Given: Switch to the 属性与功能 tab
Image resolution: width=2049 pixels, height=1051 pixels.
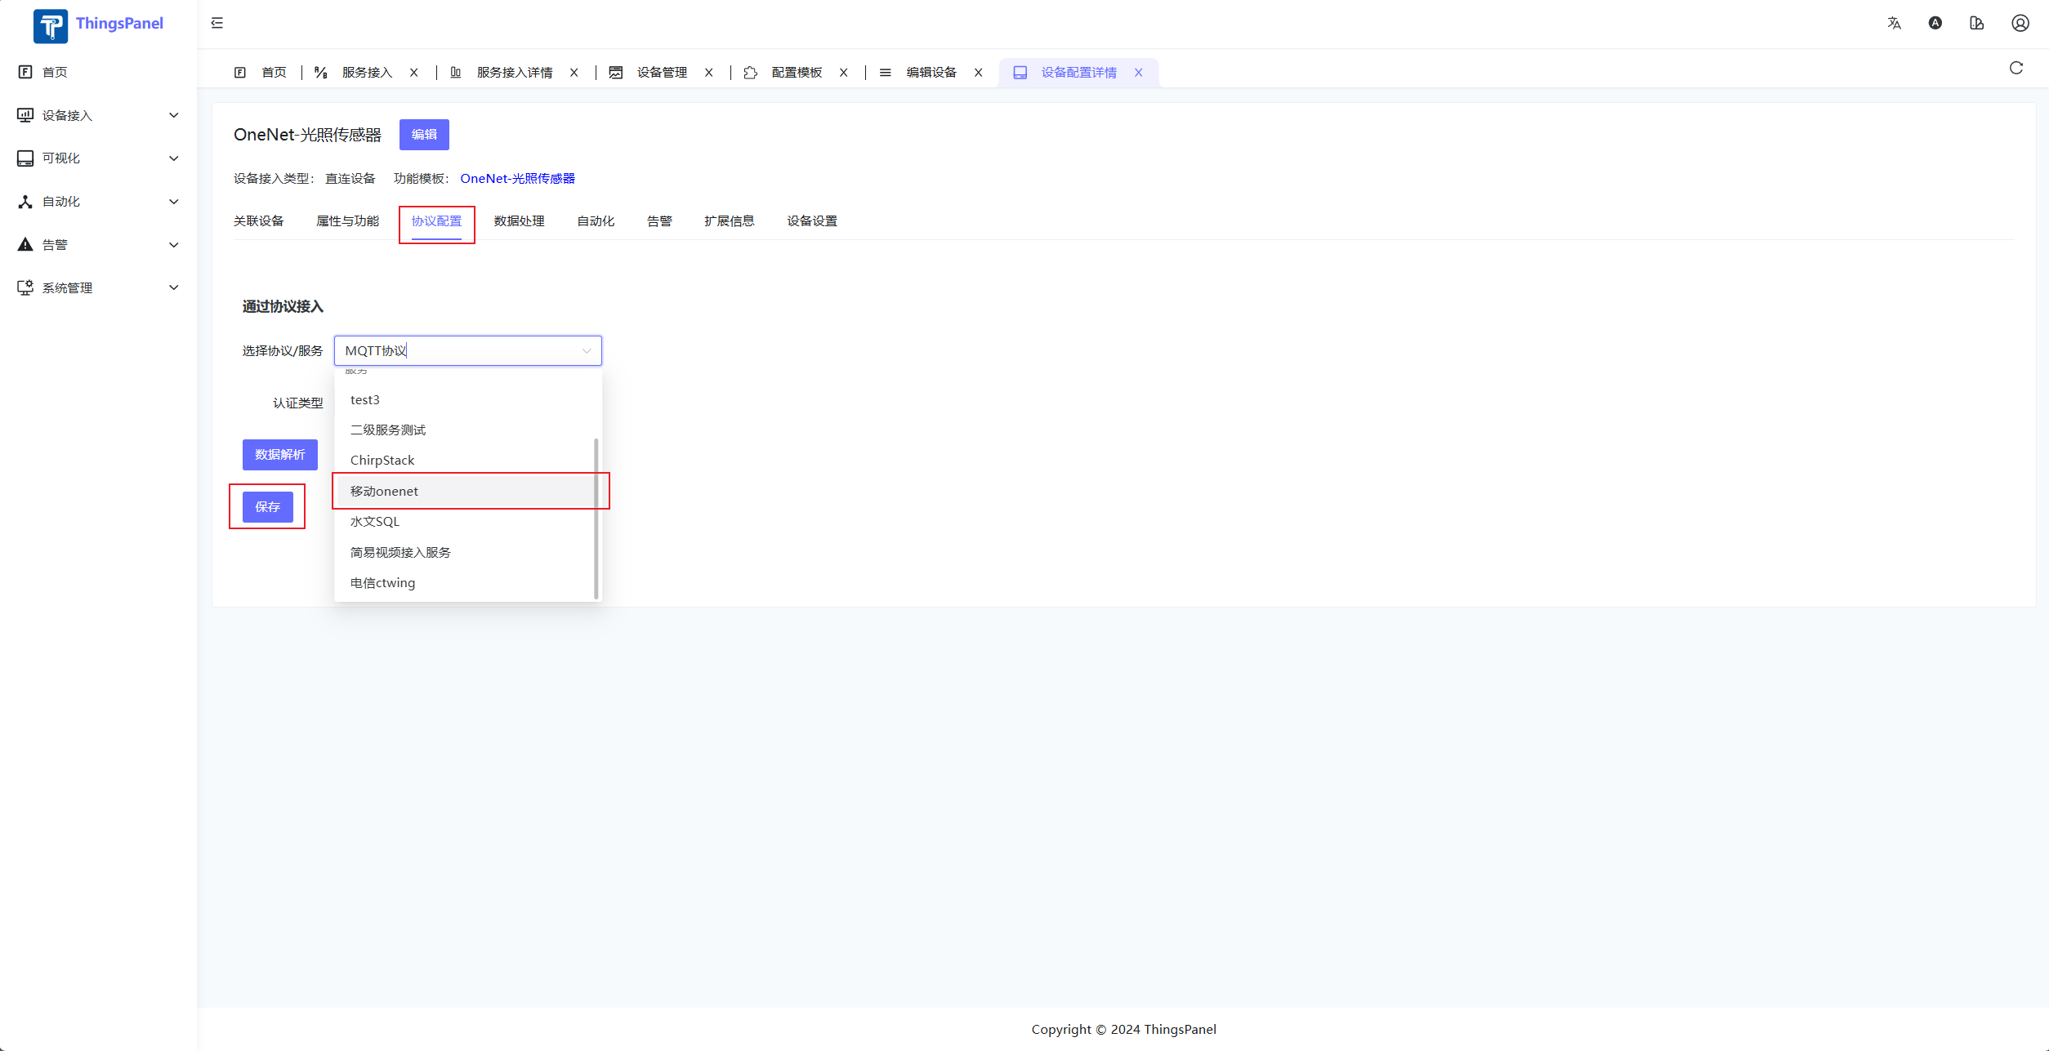Looking at the screenshot, I should [347, 221].
